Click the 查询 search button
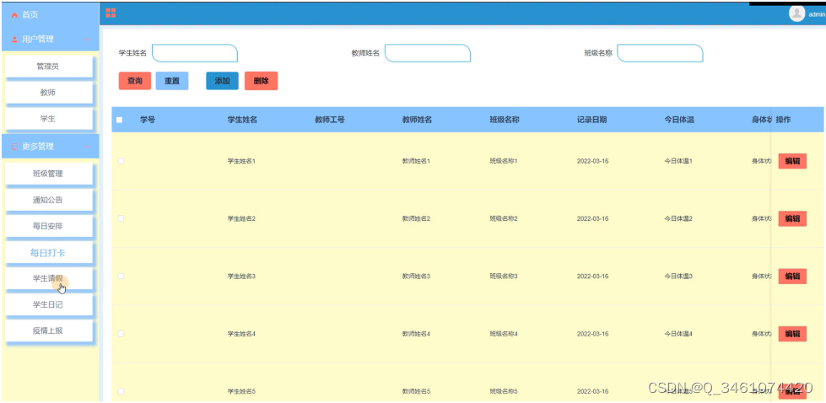The height and width of the screenshot is (403, 826). (x=135, y=81)
